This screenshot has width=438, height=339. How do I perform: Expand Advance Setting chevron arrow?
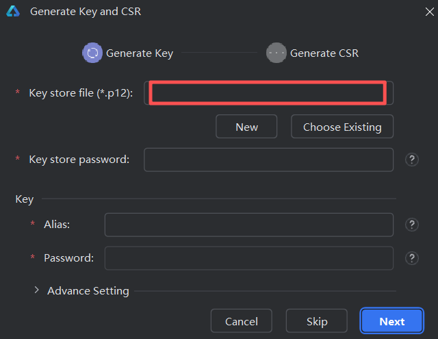click(x=36, y=290)
